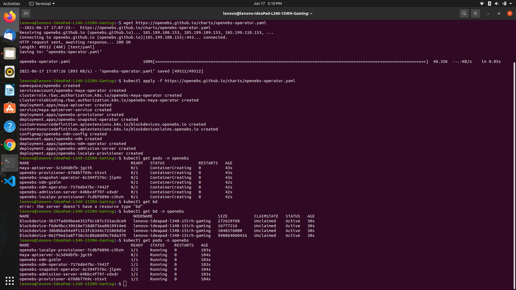Click the new terminal tab icon
Screen dimensions: 516x290
[x=26, y=13]
